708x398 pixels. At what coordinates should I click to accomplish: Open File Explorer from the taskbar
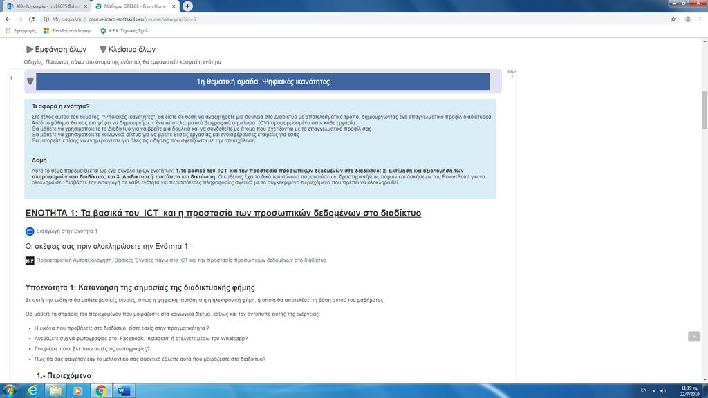click(x=55, y=390)
